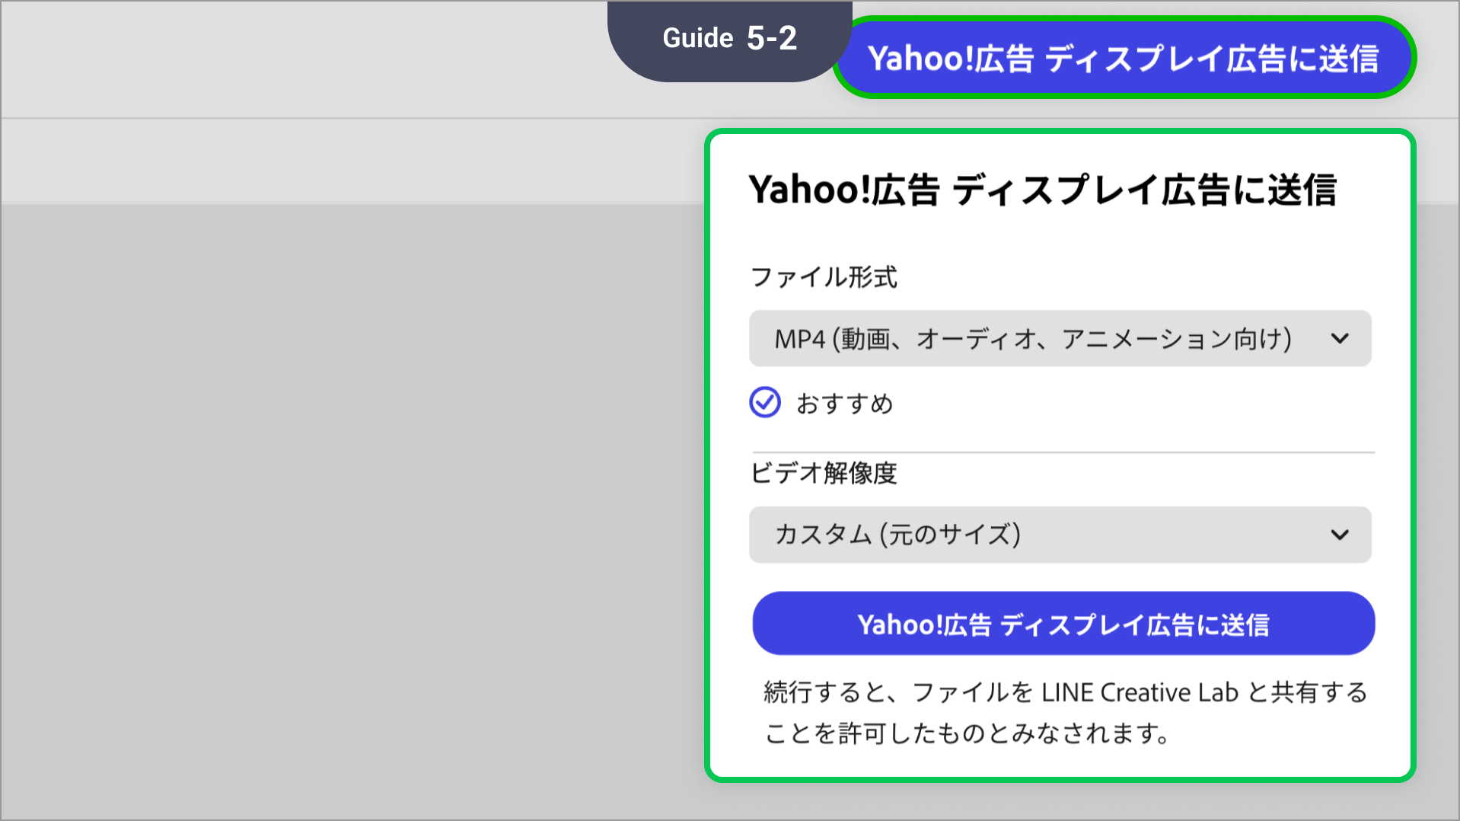Open the ビデオ解像度 カスタム dropdown
This screenshot has width=1460, height=821.
1060,535
